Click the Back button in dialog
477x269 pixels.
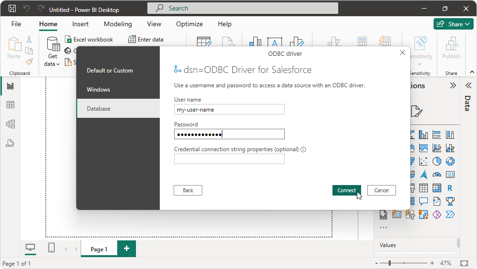(188, 190)
